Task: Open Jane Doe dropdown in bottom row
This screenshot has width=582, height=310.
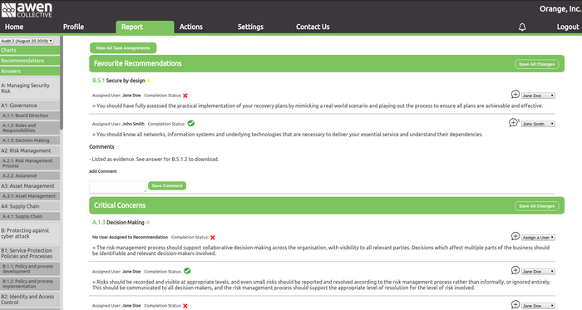Action: (538, 306)
